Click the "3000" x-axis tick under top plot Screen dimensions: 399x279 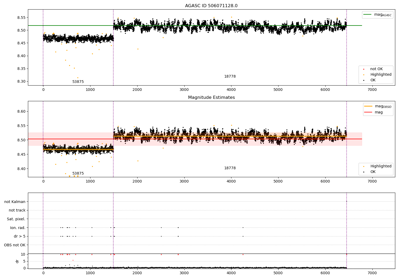184,90
